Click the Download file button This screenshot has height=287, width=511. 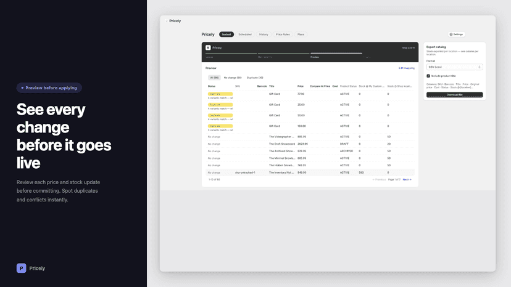tap(454, 95)
